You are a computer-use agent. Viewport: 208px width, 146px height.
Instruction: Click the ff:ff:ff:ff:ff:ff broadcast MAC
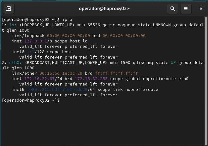pyautogui.click(x=117, y=73)
